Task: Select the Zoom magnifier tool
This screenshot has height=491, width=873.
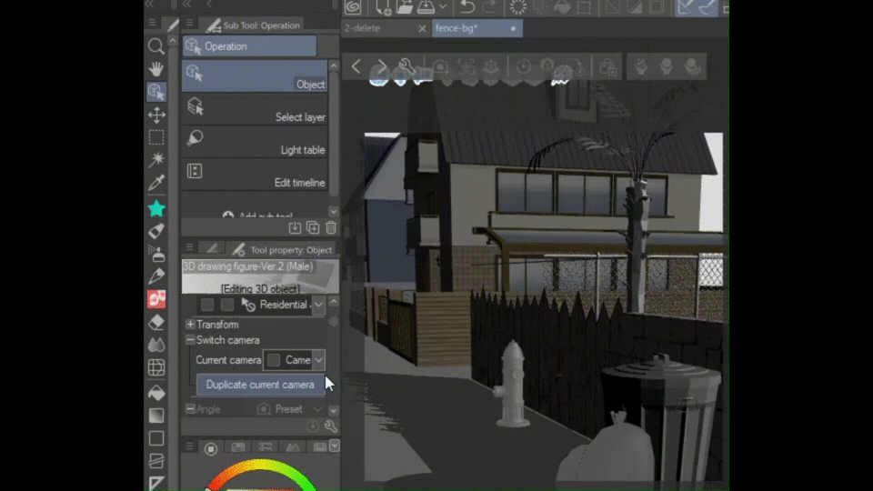Action: click(156, 46)
